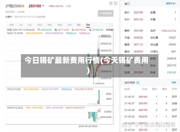Click the 持仓量 30543 value
180x132 pixels.
172,44
